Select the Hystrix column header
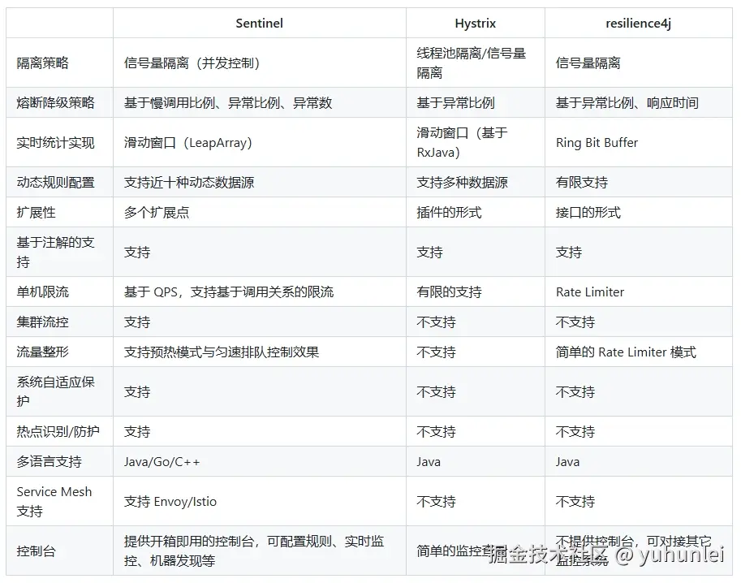The image size is (741, 583). pyautogui.click(x=475, y=23)
